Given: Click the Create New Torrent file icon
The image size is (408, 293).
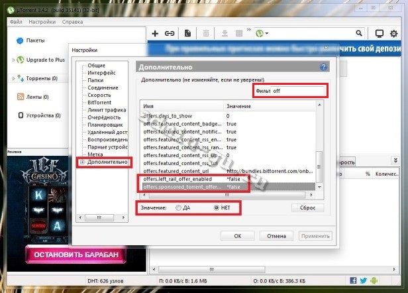Looking at the screenshot, I should [187, 33].
